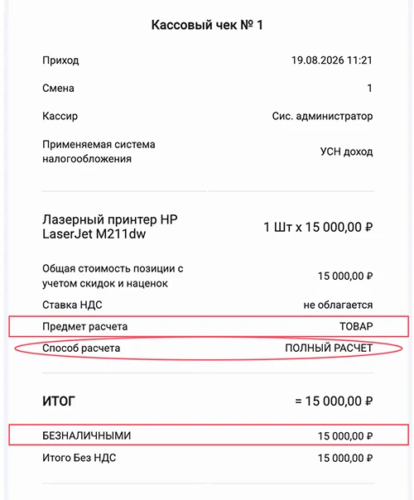Screen dimensions: 414x500
Task: Click the receipt title Кассовый чек № 1
Action: tap(207, 25)
